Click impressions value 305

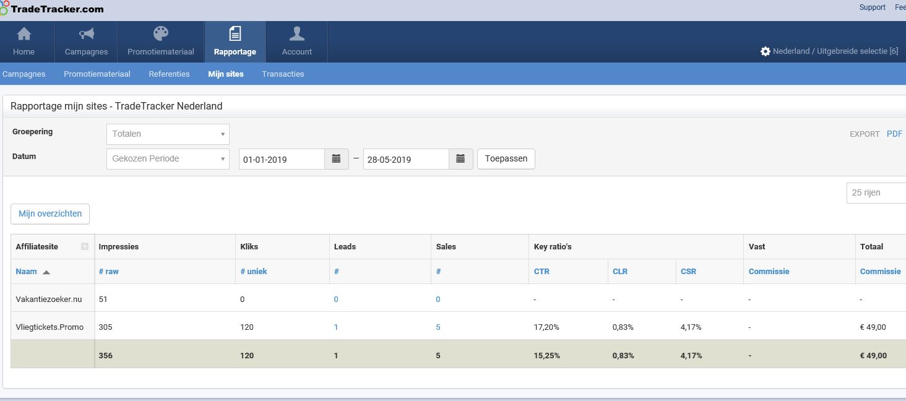point(106,327)
